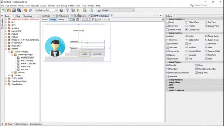The image size is (224, 126).
Task: Switch to History view
Action: 62,20
